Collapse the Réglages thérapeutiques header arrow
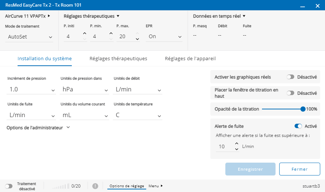Screen dimensions: 325x192 [118, 16]
